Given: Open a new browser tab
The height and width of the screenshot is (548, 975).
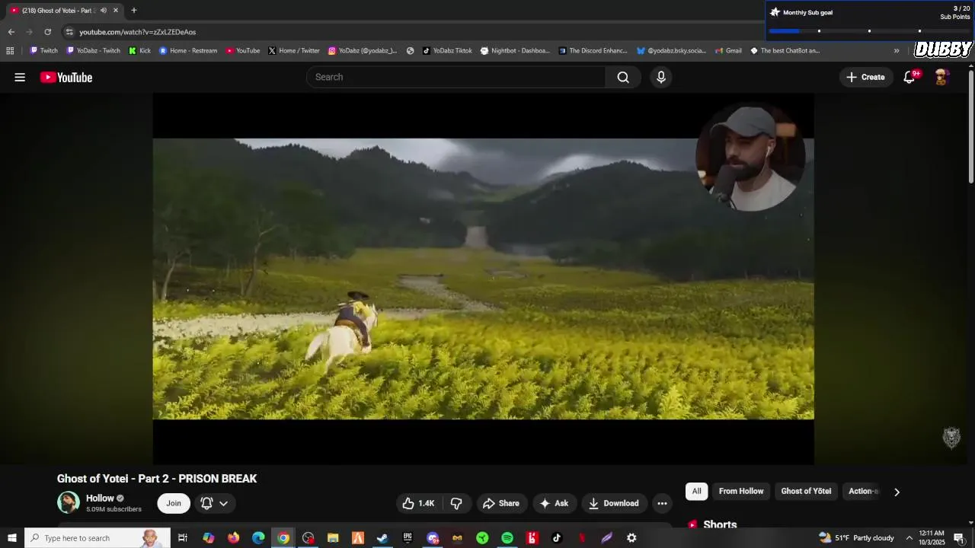Looking at the screenshot, I should coord(134,11).
